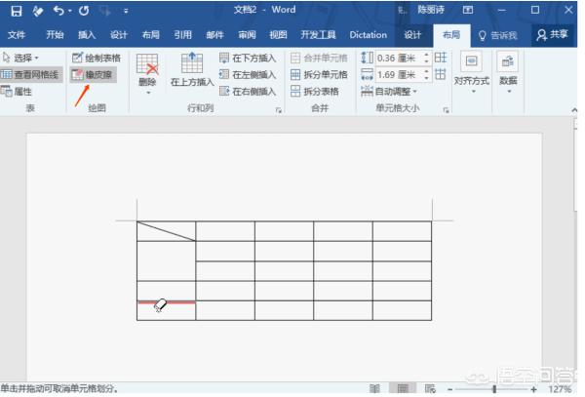585x397 pixels.
Task: Toggle the 橡皮擦 eraser tool
Action: coord(94,75)
